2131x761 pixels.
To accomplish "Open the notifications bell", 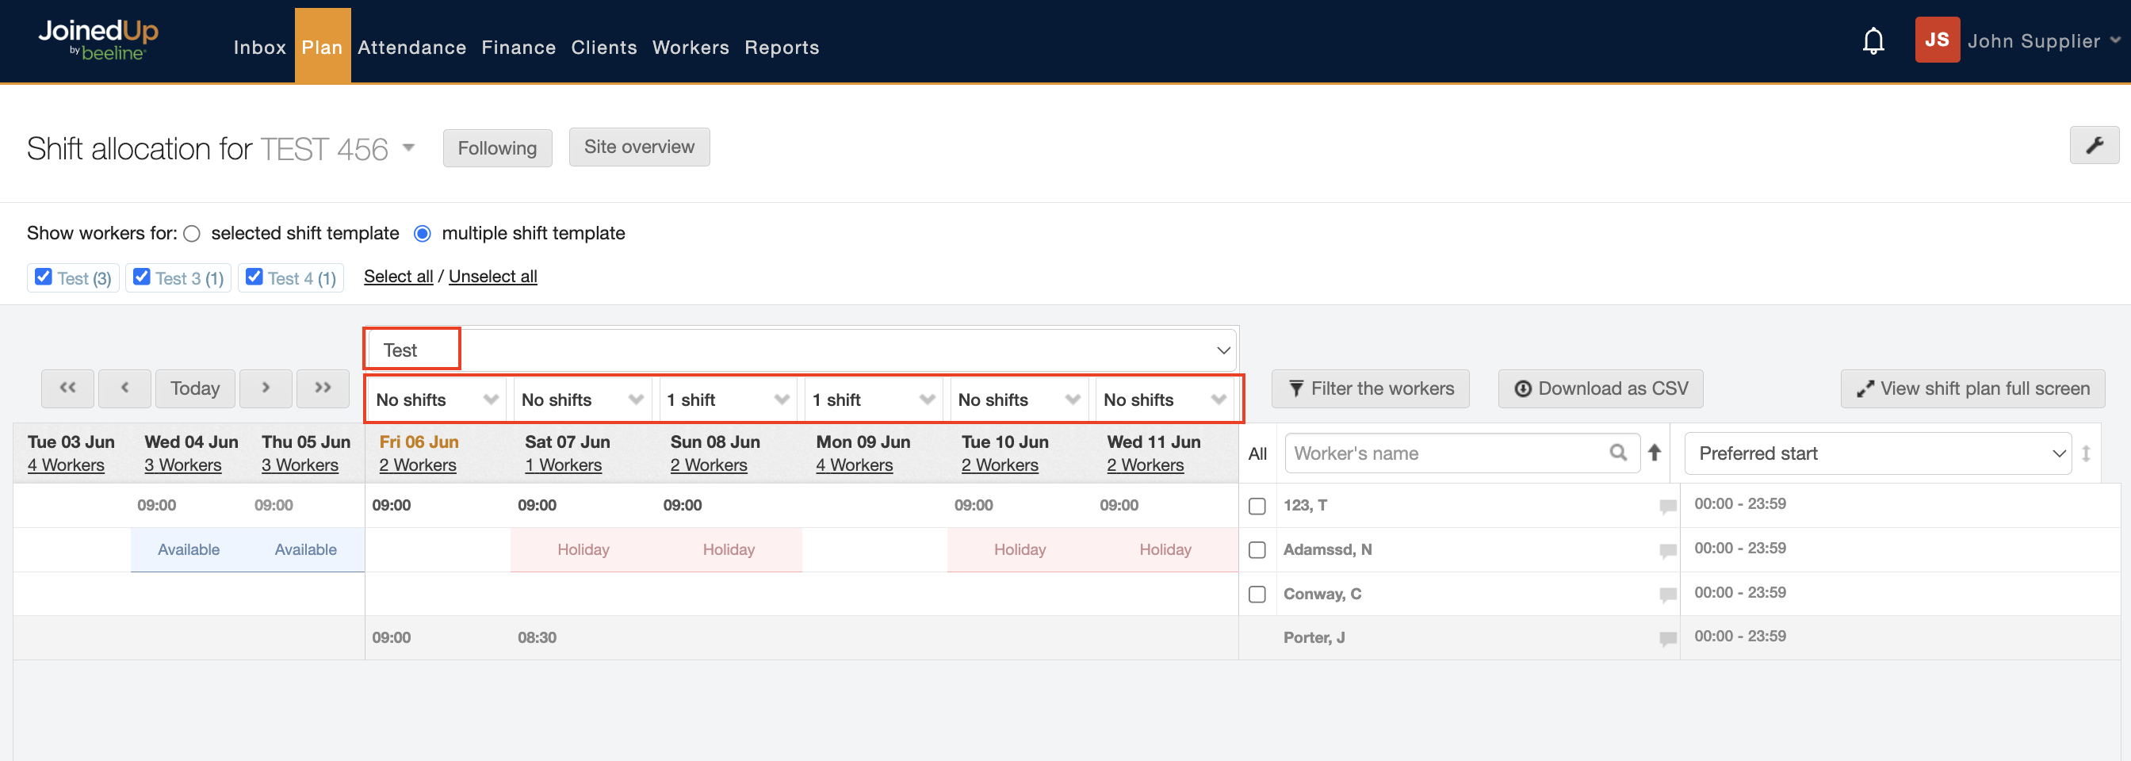I will click(x=1873, y=41).
